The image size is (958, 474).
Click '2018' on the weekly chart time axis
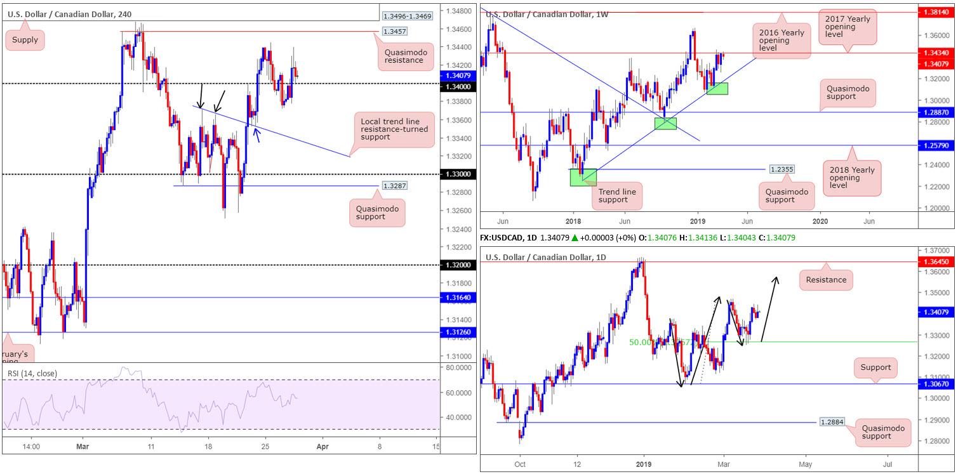click(x=573, y=220)
